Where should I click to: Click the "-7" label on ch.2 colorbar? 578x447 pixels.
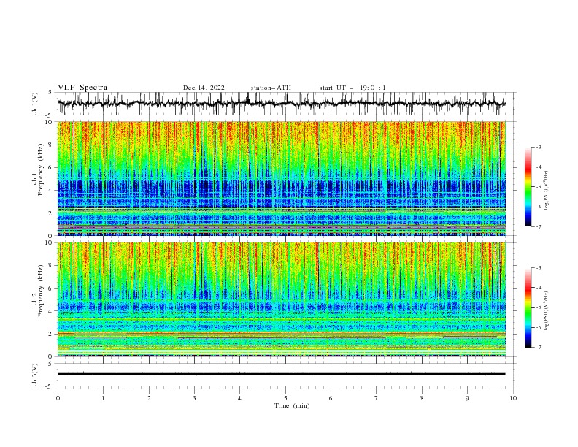[x=538, y=348]
